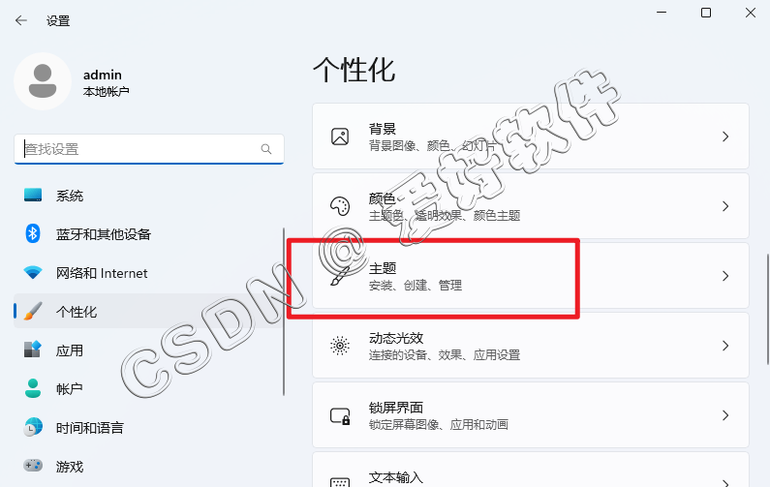Click the Bluetooth icon in the sidebar

click(x=33, y=233)
